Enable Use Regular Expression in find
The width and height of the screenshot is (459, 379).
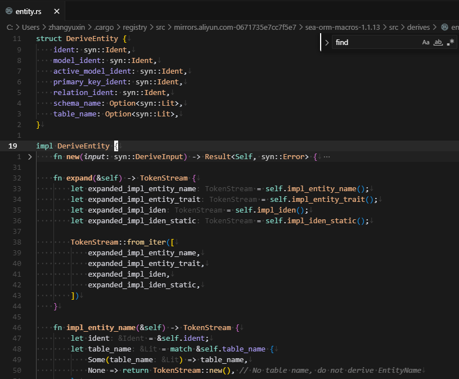coord(451,42)
